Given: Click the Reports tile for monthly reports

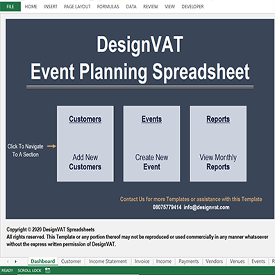Looking at the screenshot, I should tap(218, 144).
